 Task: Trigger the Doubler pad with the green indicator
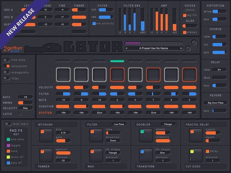146,135
